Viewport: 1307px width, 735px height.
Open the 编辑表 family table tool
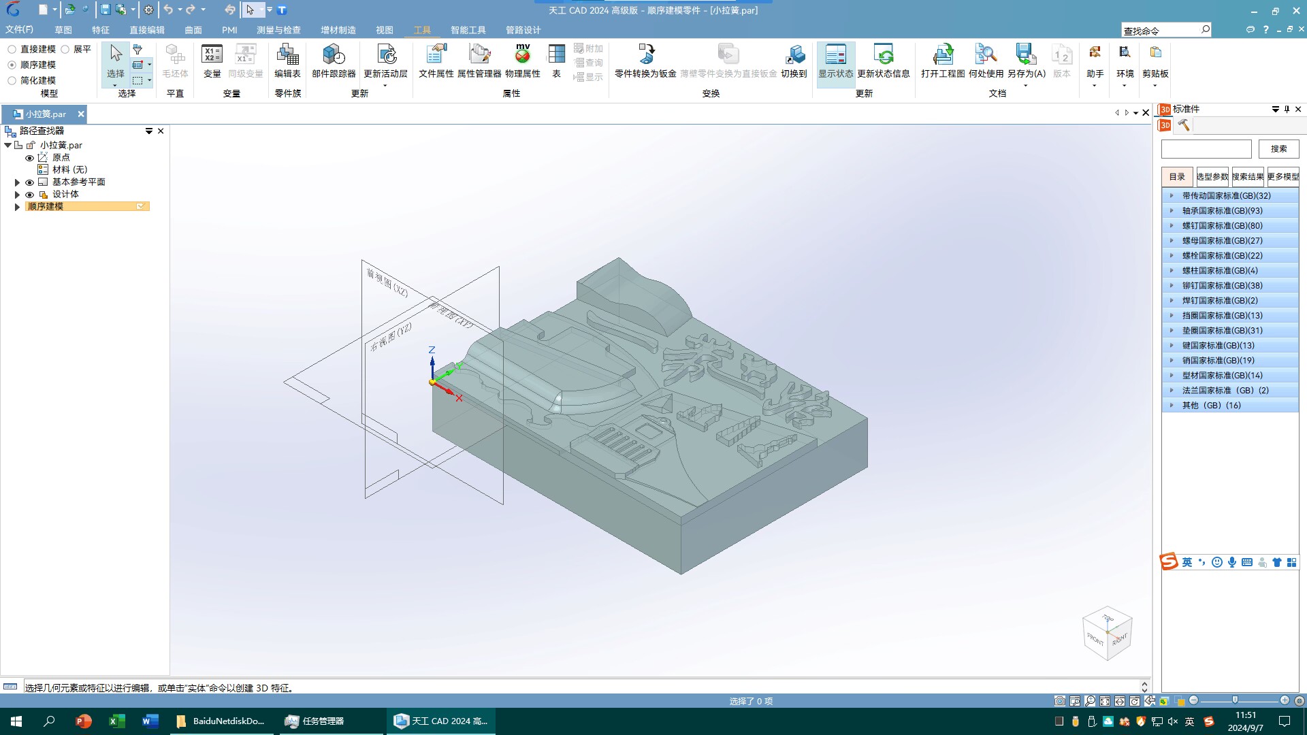click(287, 61)
